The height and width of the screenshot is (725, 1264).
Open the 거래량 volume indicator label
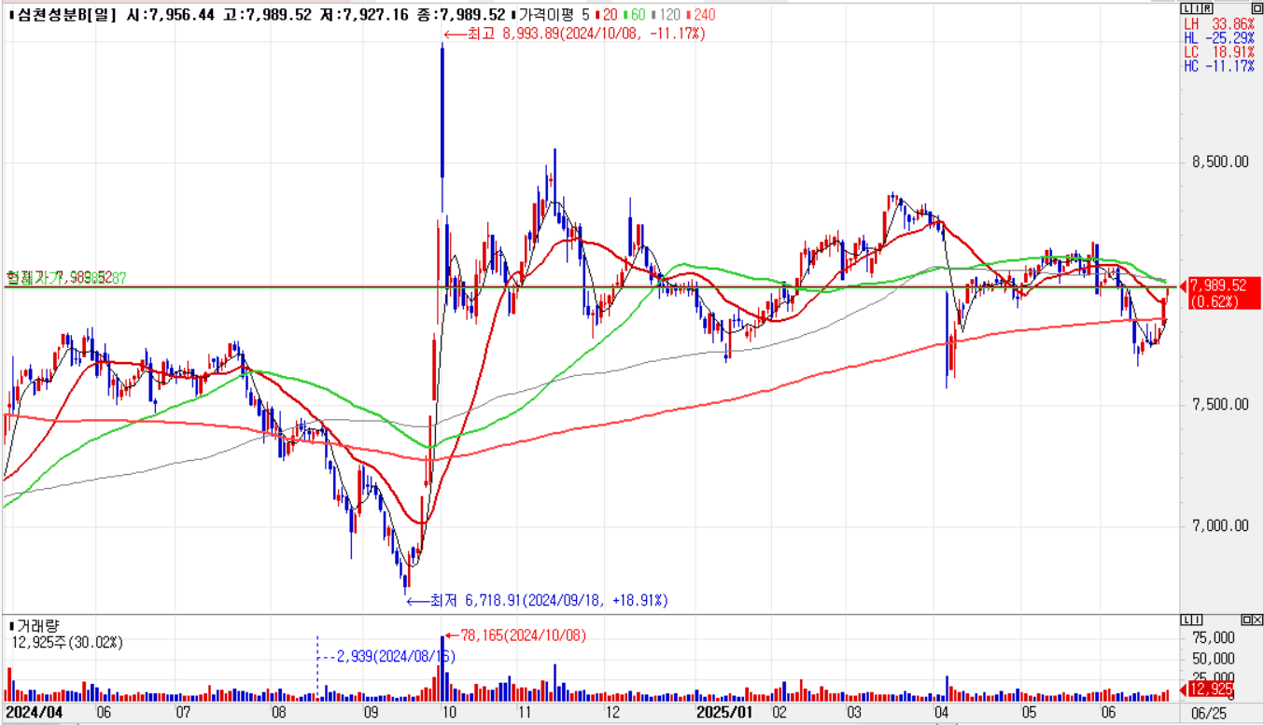pos(35,626)
